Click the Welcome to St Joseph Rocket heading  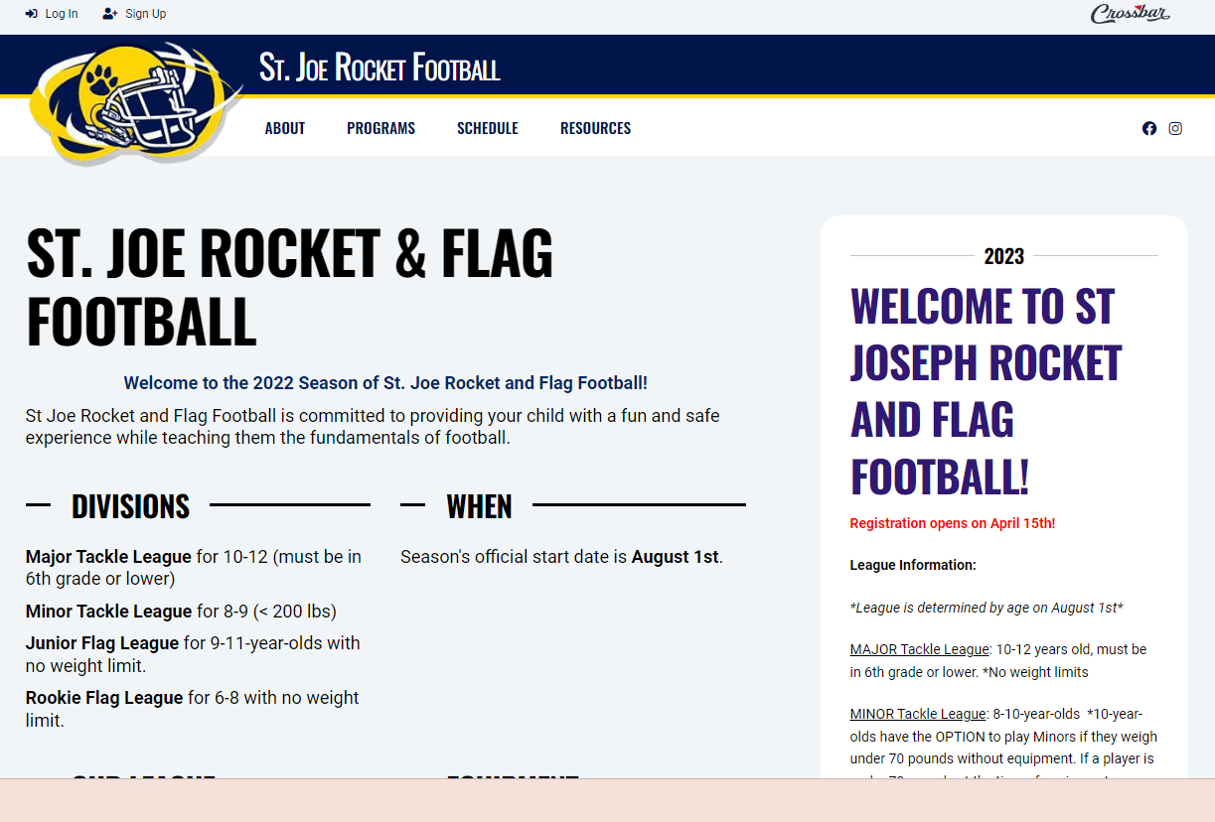point(987,391)
